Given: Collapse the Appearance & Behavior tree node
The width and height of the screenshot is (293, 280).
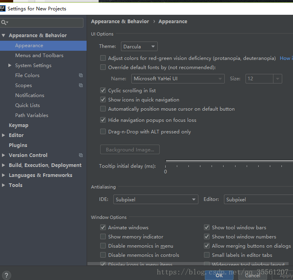Looking at the screenshot, I should click(x=3, y=35).
